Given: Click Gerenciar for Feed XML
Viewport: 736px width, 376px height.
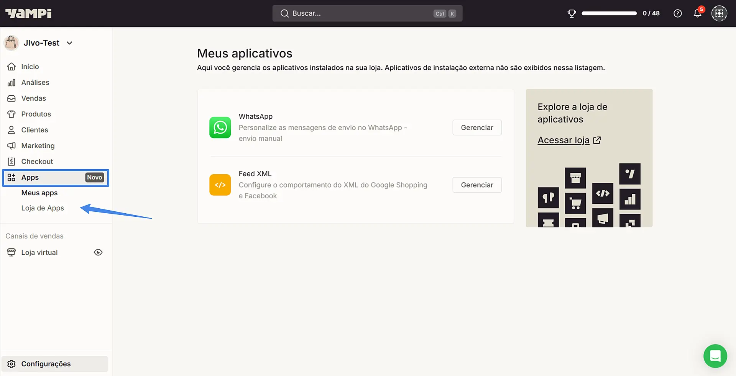Looking at the screenshot, I should (x=477, y=185).
